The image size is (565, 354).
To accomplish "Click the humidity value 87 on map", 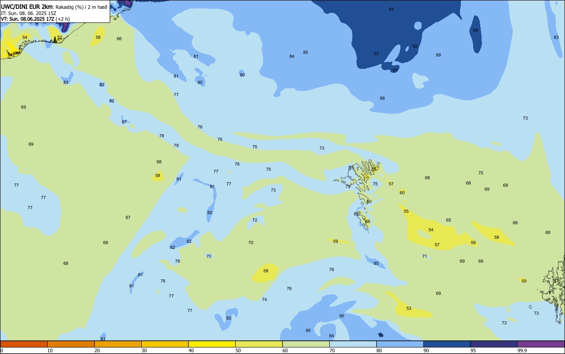I will coord(124,122).
